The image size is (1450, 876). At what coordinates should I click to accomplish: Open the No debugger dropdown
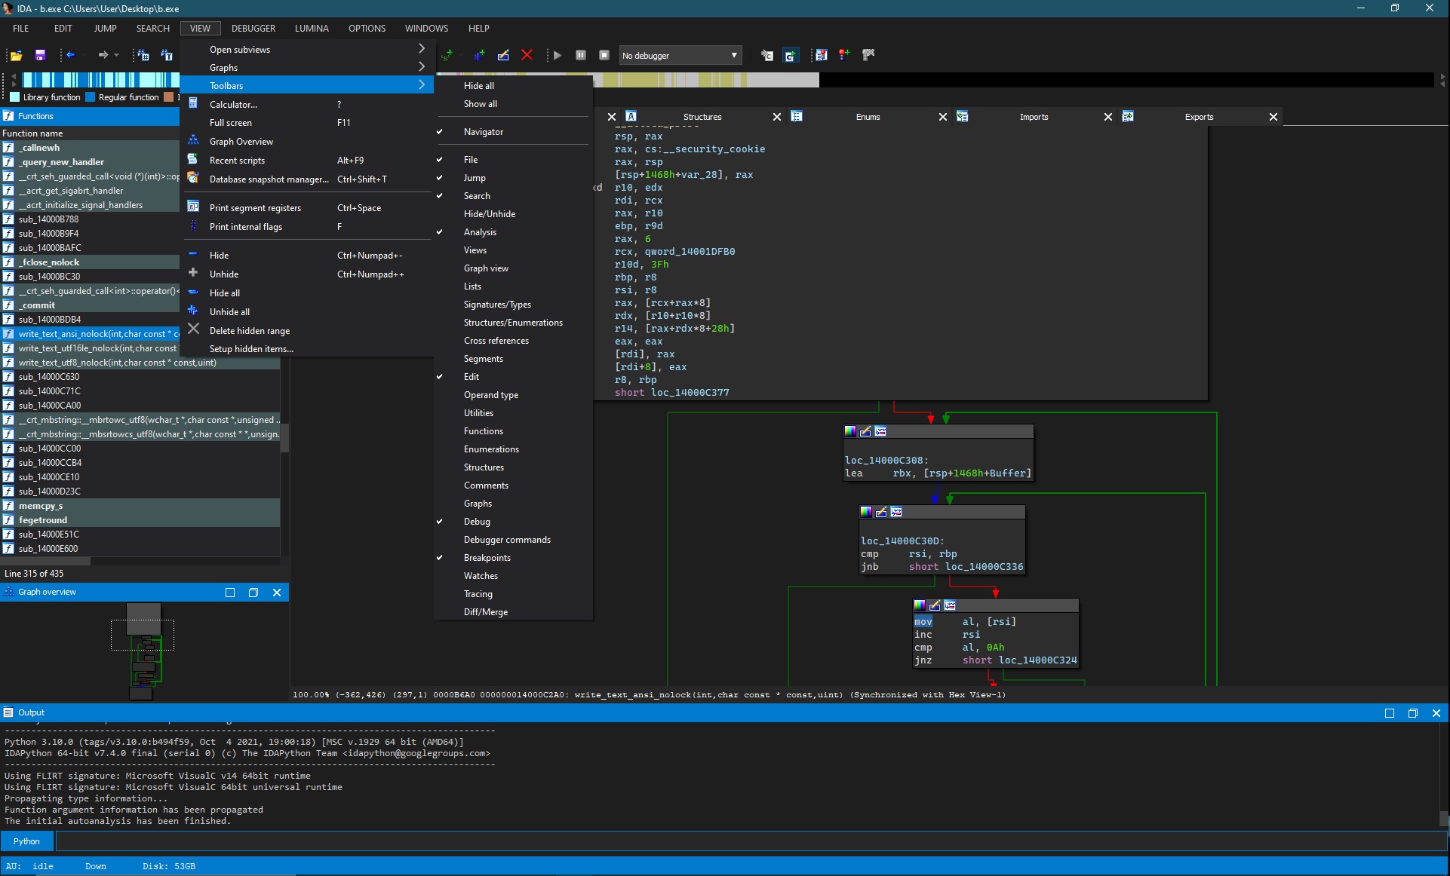(x=680, y=56)
